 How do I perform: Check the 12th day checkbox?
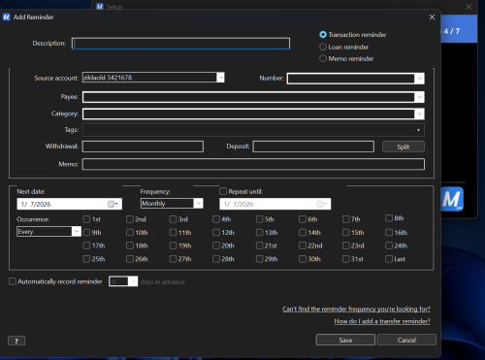216,233
